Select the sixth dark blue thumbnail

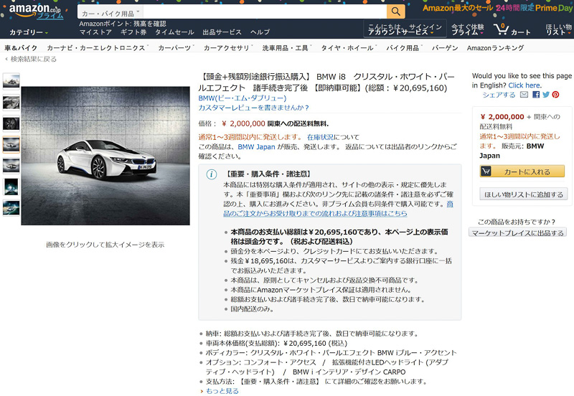(11, 187)
